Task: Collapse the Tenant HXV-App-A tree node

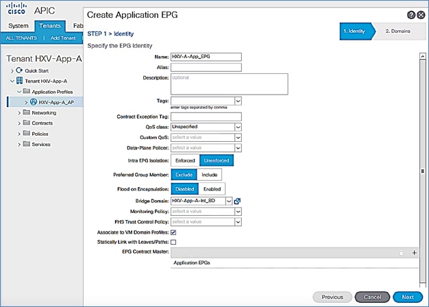Action: click(x=12, y=81)
